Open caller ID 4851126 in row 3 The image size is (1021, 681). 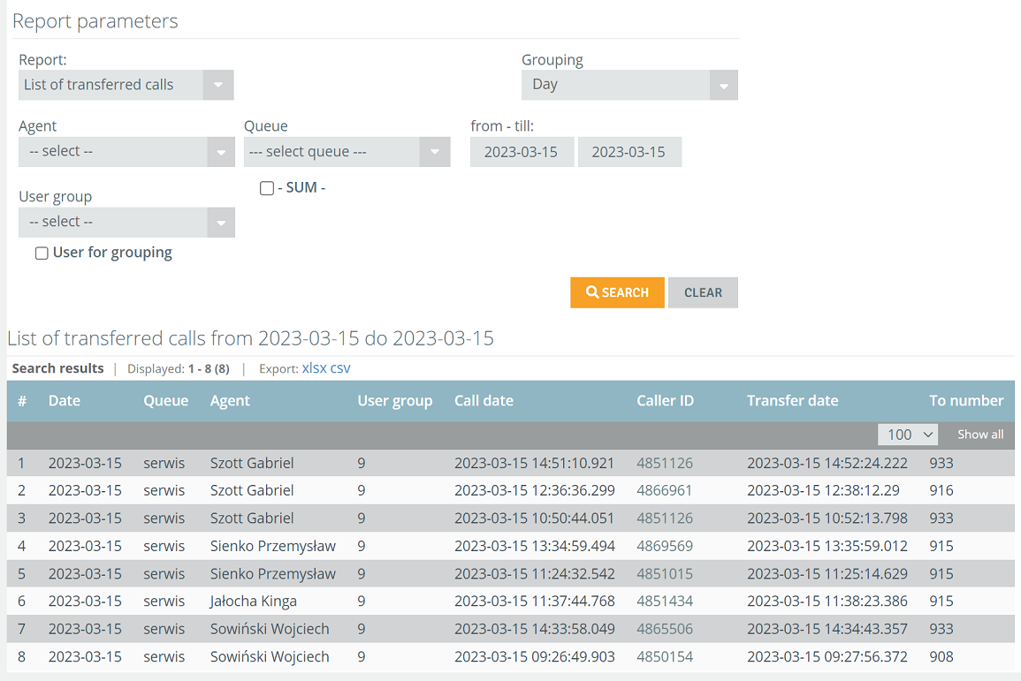665,518
